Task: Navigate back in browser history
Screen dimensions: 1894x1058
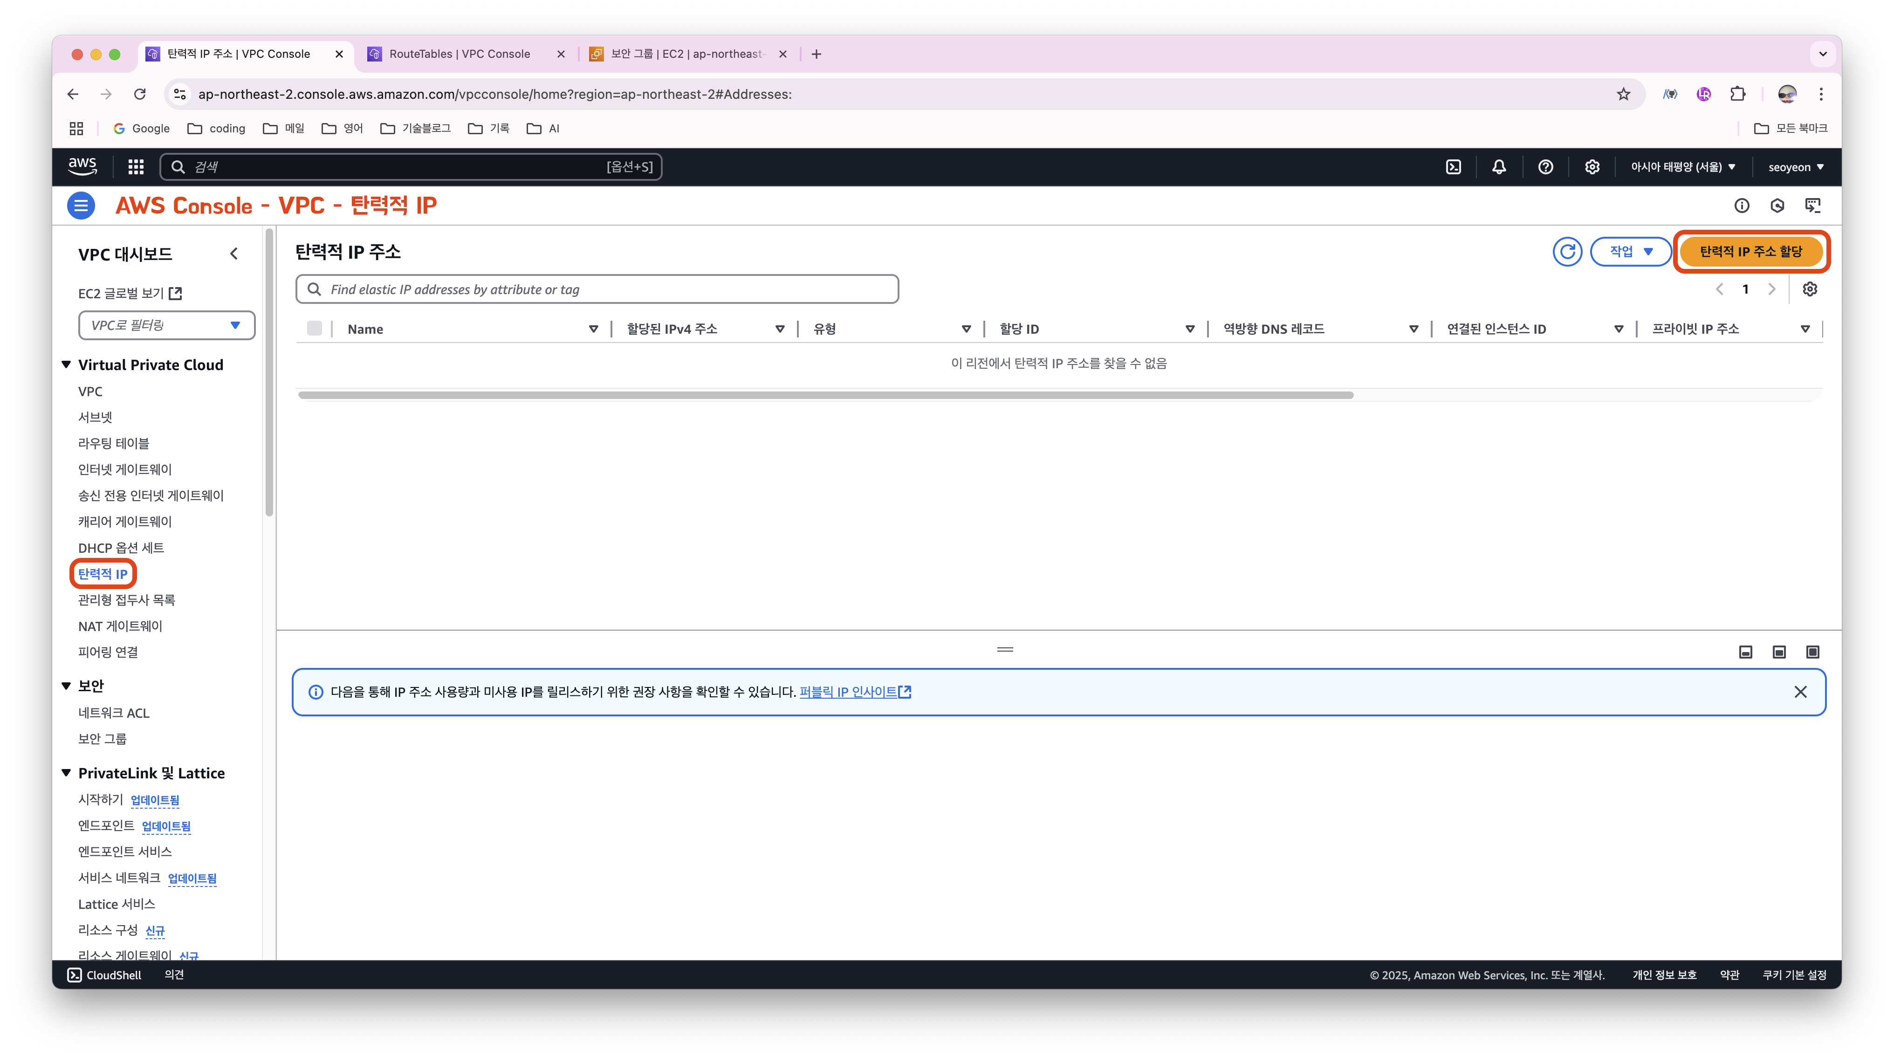Action: [73, 94]
